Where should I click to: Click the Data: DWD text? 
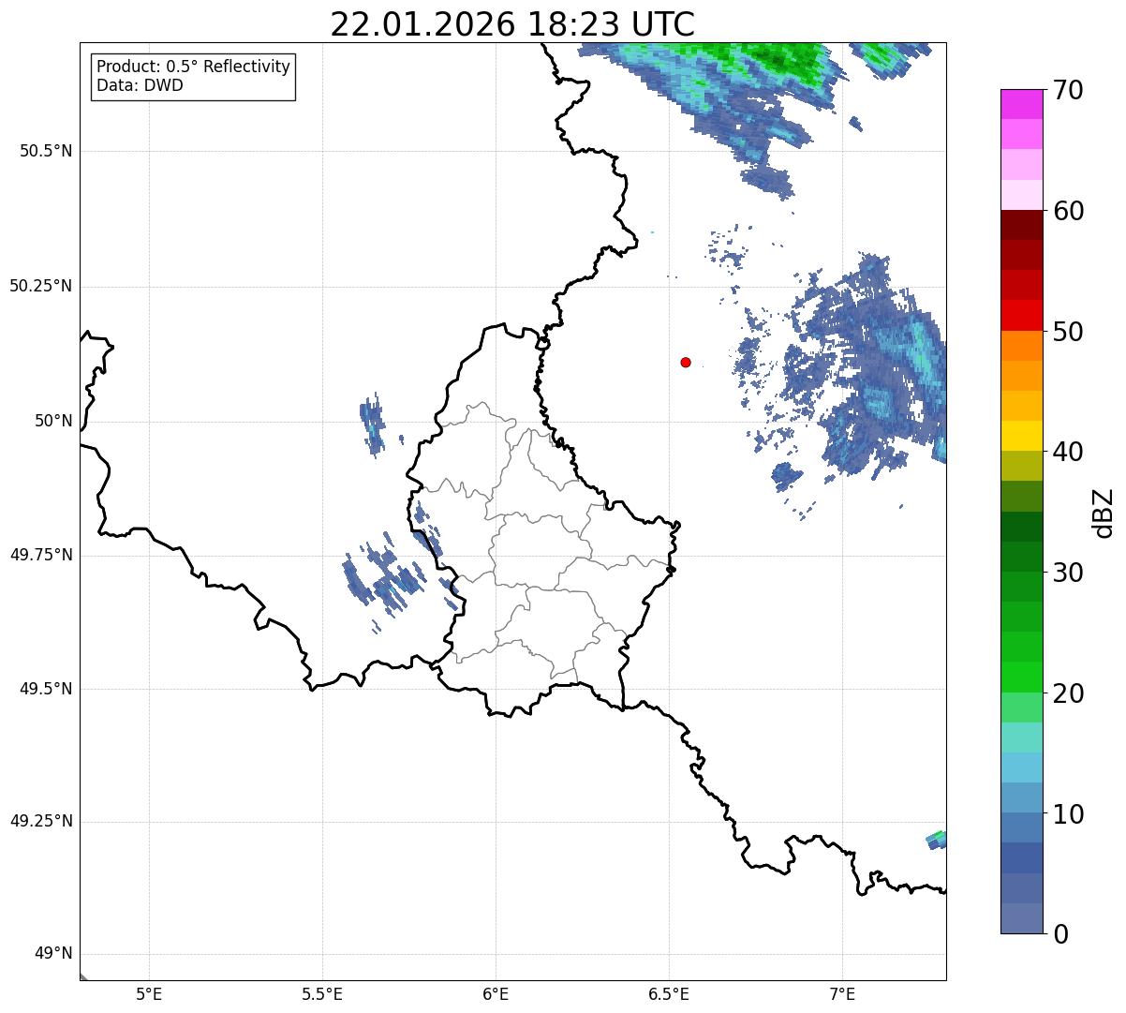pyautogui.click(x=140, y=85)
